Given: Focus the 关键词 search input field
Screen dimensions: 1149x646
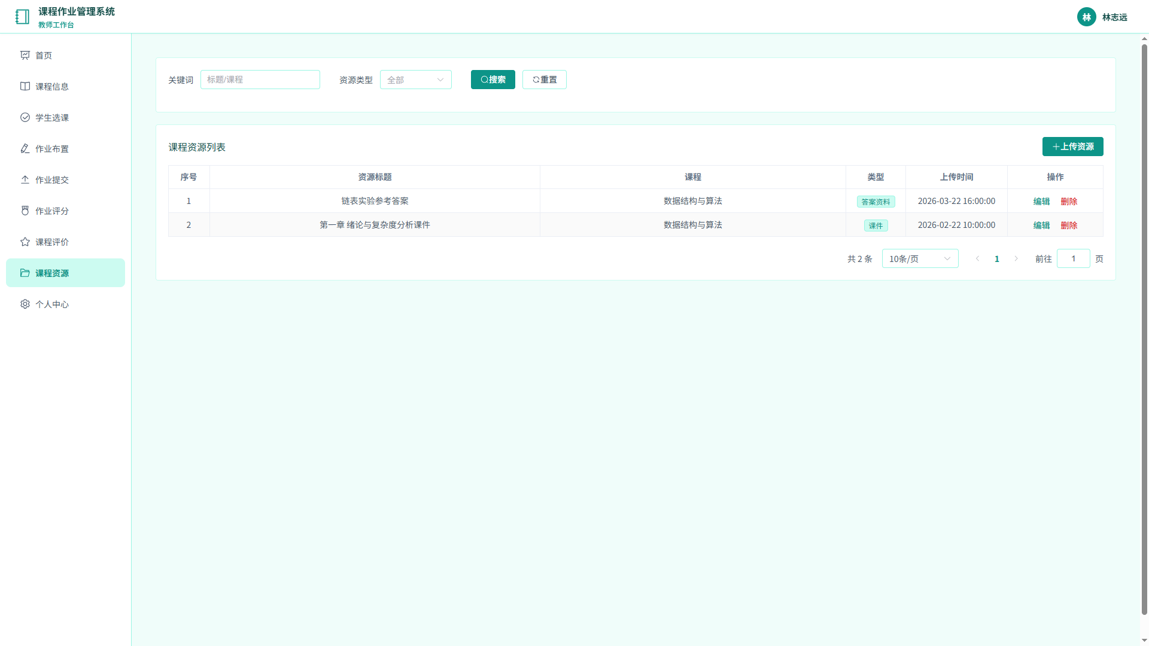Looking at the screenshot, I should pos(260,80).
